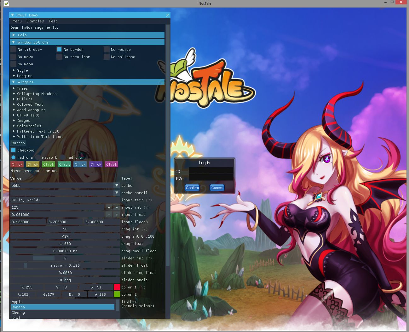This screenshot has width=409, height=332.
Task: Click the slider float ratio control
Action: pos(65,265)
